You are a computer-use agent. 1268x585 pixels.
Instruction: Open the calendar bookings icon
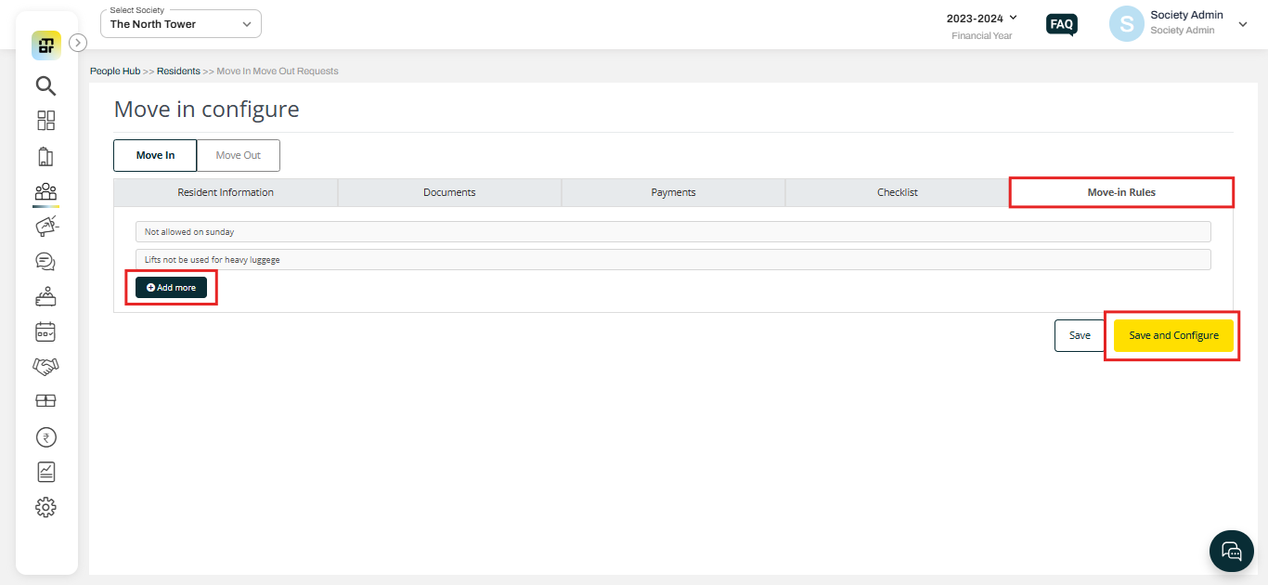(45, 331)
